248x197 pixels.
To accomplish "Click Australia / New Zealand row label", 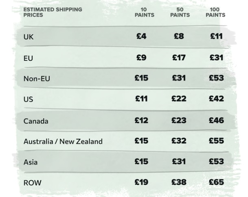I will point(63,141).
